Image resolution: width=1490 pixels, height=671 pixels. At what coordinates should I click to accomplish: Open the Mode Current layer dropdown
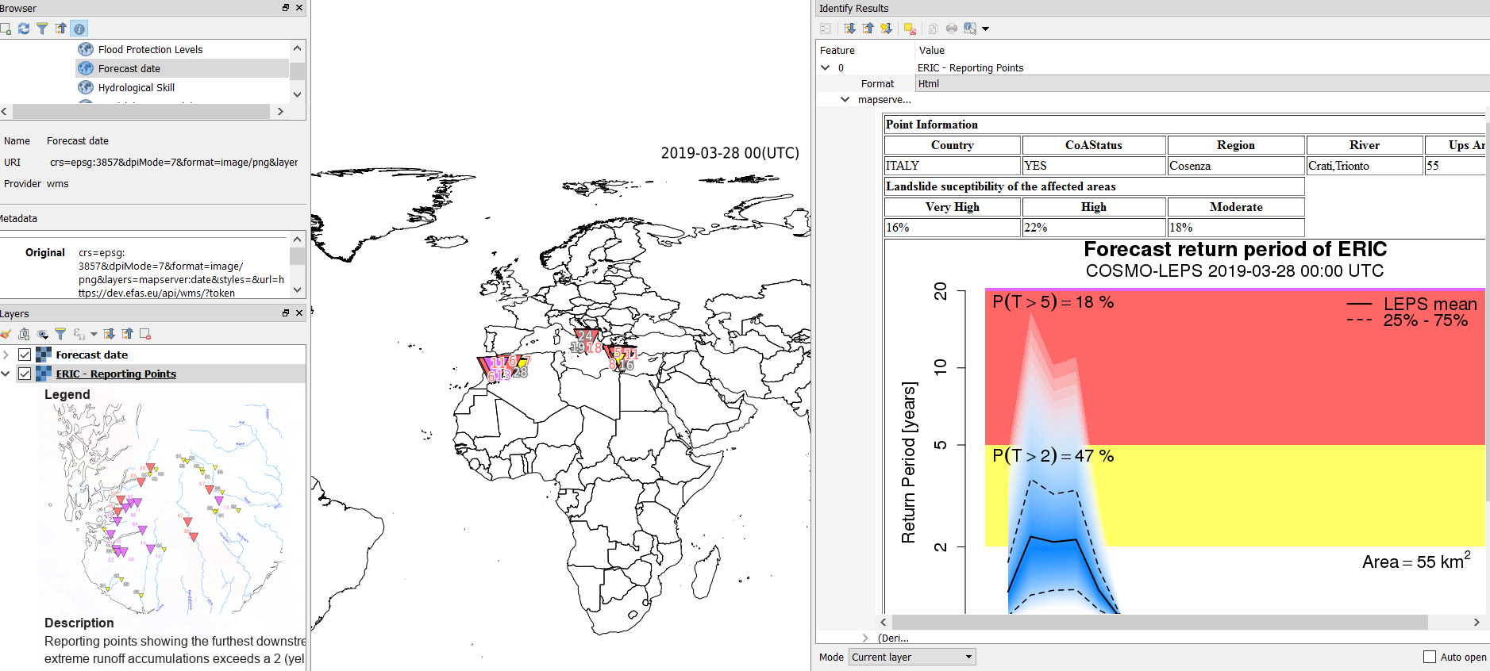click(x=912, y=657)
